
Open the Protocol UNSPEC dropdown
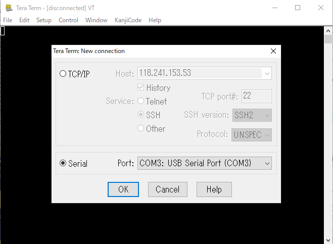pos(252,135)
